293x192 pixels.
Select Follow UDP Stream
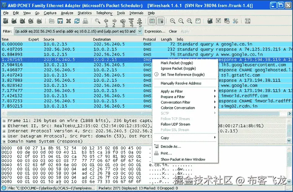175,124
